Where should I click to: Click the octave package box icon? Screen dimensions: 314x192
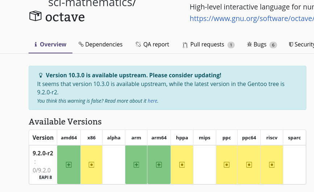[35, 16]
